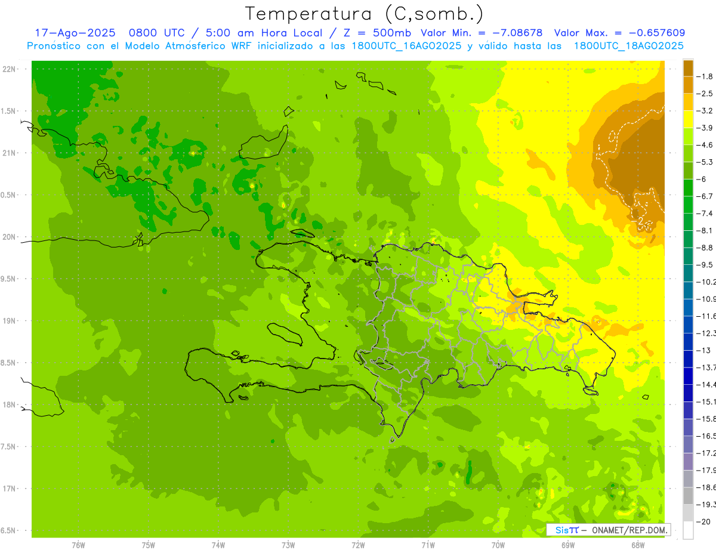Click the "73W" longitude label
Viewport: 716px width, 553px height.
[x=288, y=545]
